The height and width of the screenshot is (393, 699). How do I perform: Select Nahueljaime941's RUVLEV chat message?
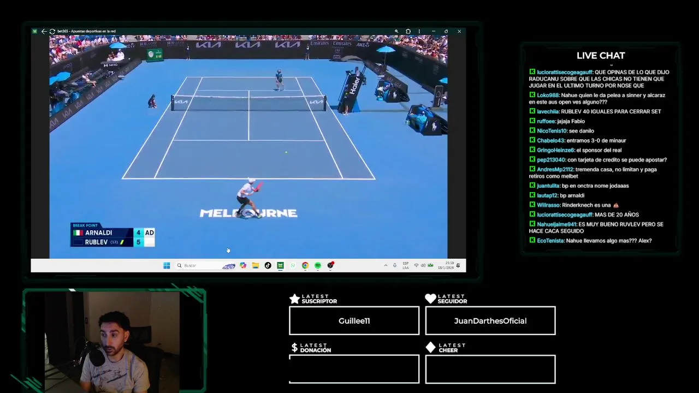click(596, 228)
